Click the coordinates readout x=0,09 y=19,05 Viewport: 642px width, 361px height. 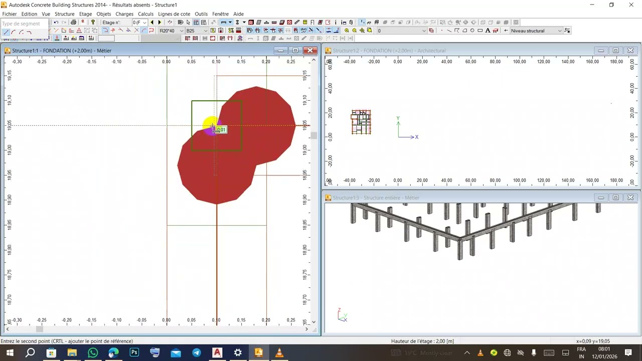(593, 341)
